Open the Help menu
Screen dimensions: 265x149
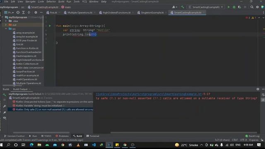(104, 2)
